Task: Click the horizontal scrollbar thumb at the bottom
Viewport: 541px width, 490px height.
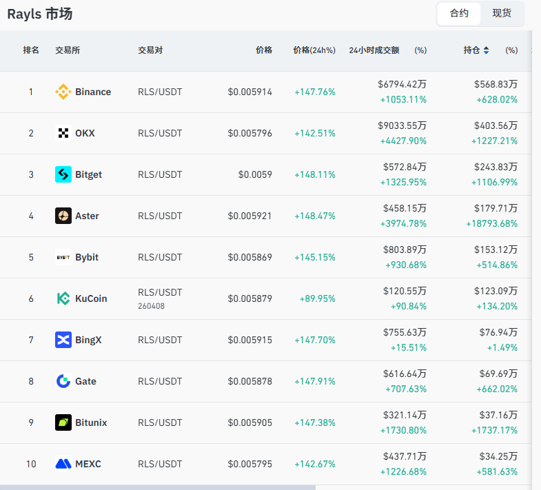Action: (x=158, y=487)
